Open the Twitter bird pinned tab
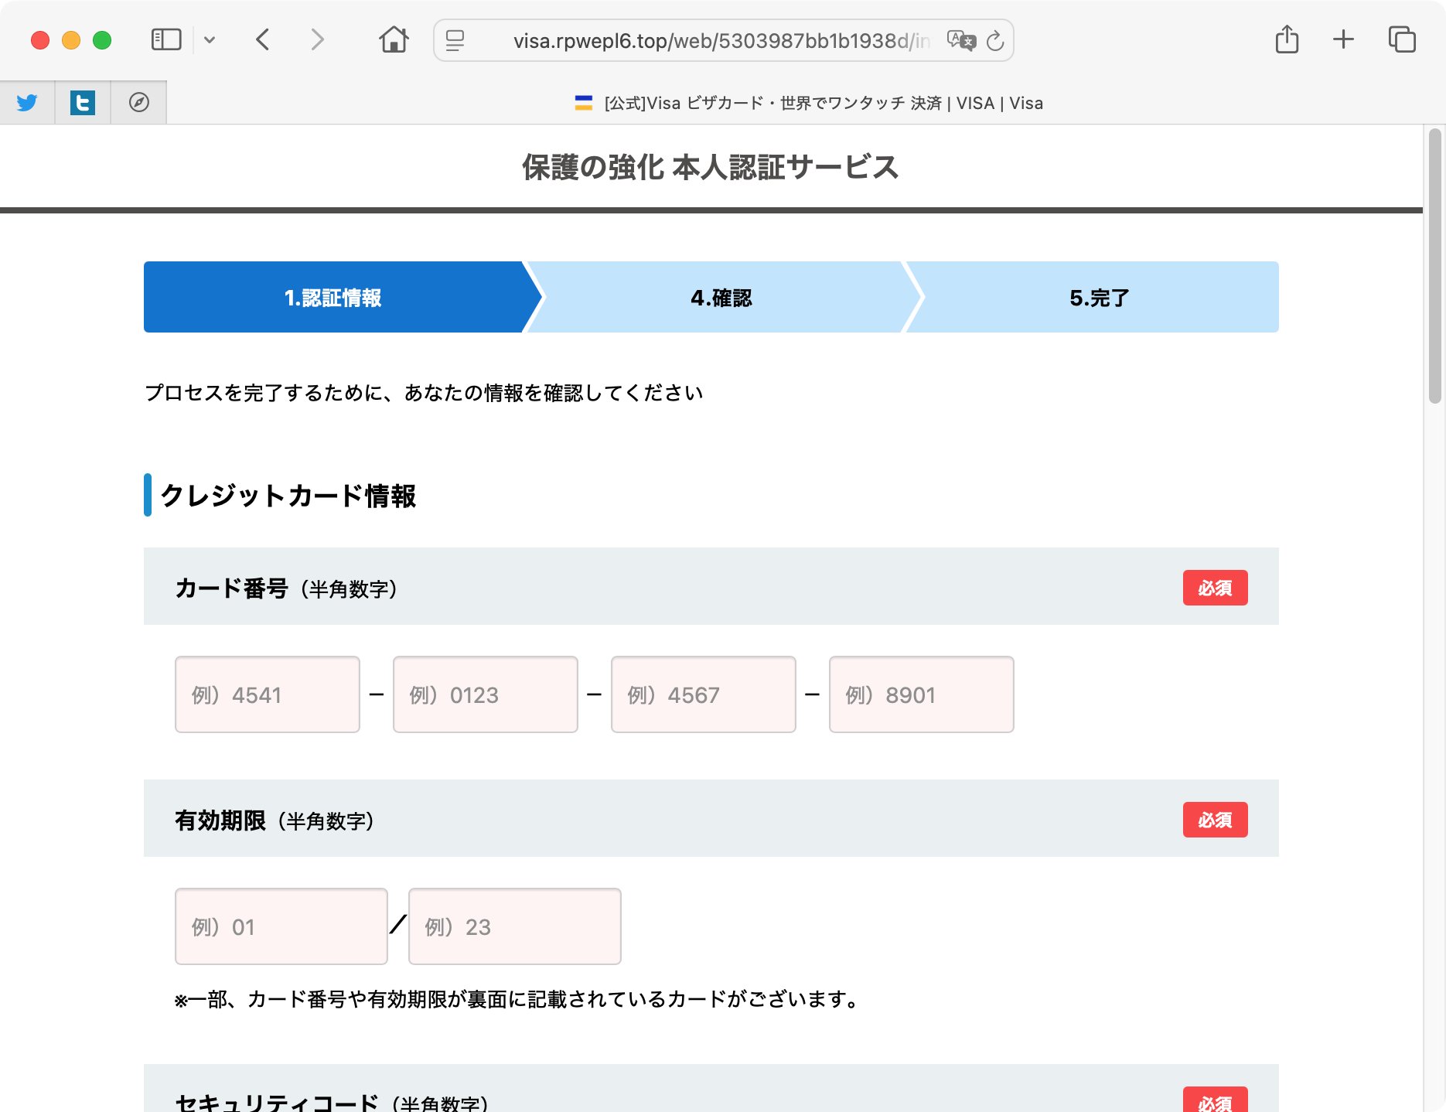 click(x=27, y=102)
